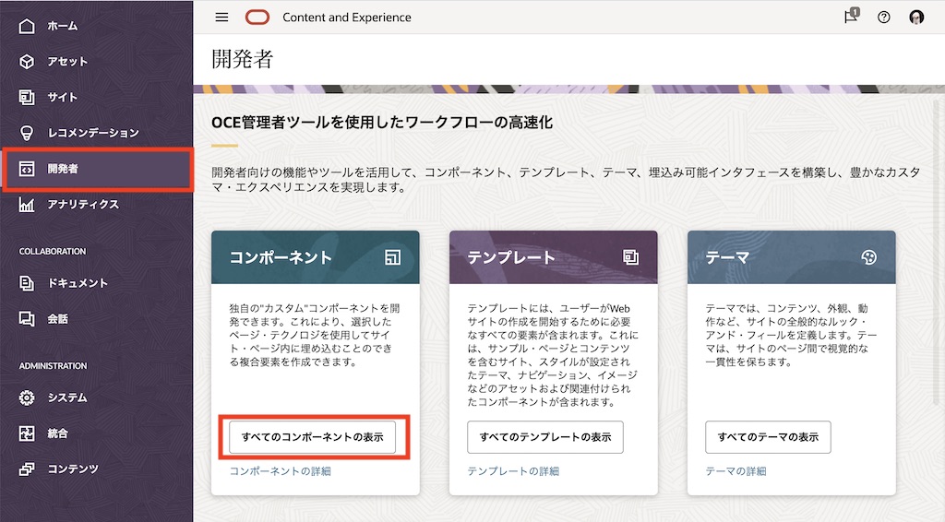Open コンポーネントの詳細 link

coord(280,471)
